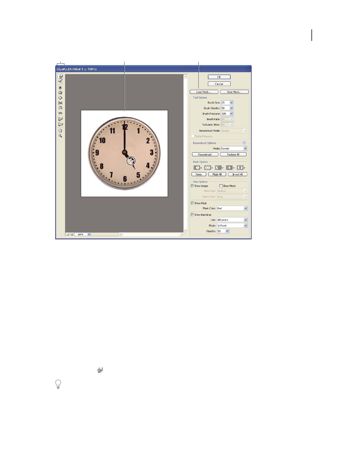Click vertical scrollbar up arrow of preview
The width and height of the screenshot is (352, 451).
[185, 76]
